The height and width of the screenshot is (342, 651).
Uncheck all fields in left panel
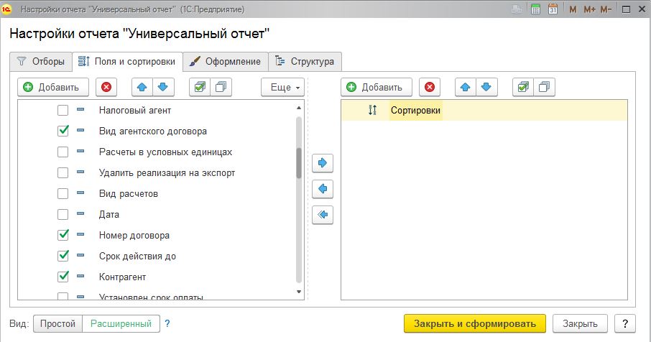(x=221, y=87)
